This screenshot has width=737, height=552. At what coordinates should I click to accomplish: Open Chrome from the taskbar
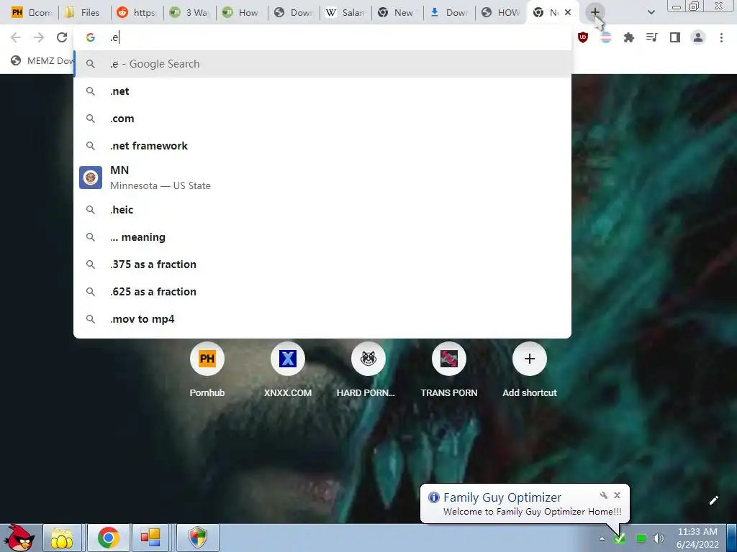108,538
